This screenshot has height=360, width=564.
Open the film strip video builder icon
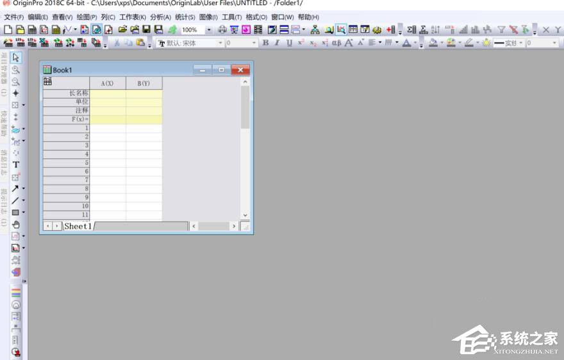pos(258,30)
